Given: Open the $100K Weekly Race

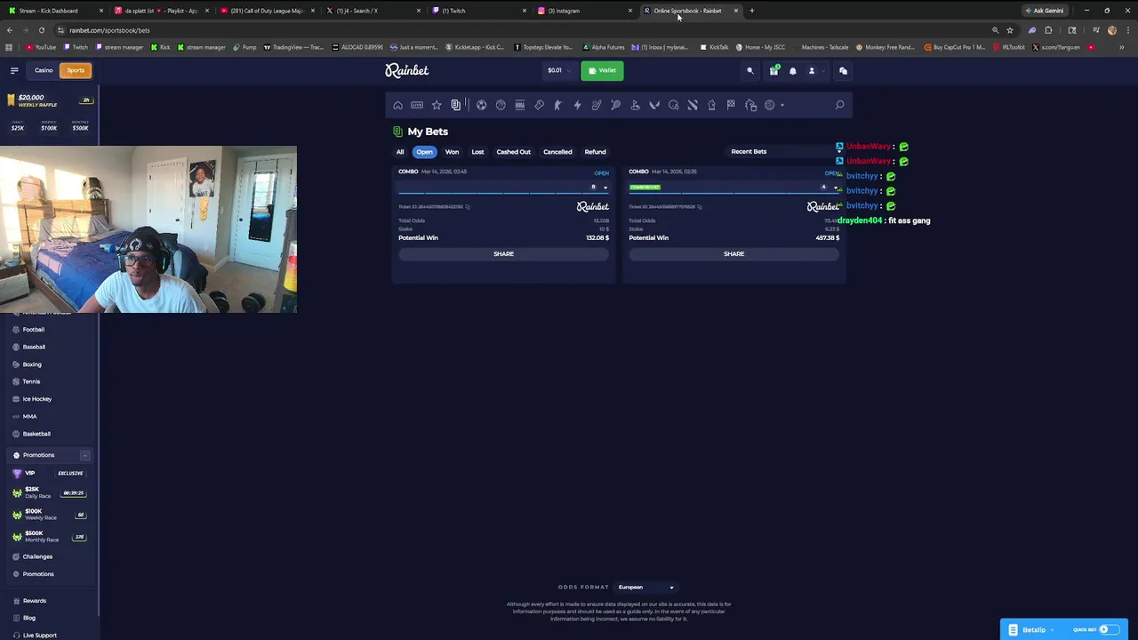Looking at the screenshot, I should click(x=49, y=514).
